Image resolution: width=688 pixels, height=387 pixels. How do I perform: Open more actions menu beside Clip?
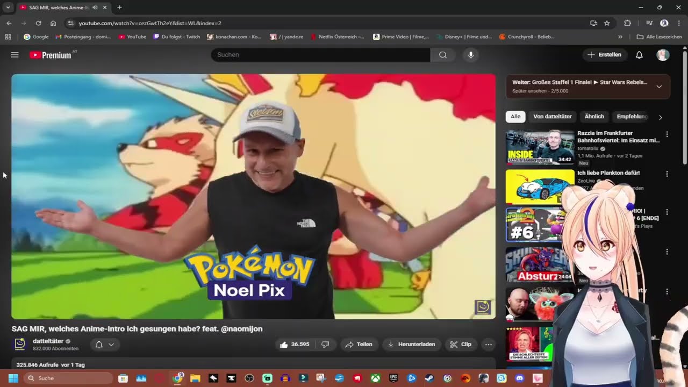click(x=489, y=345)
